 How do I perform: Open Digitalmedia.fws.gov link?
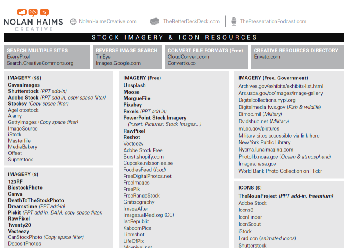(x=262, y=107)
